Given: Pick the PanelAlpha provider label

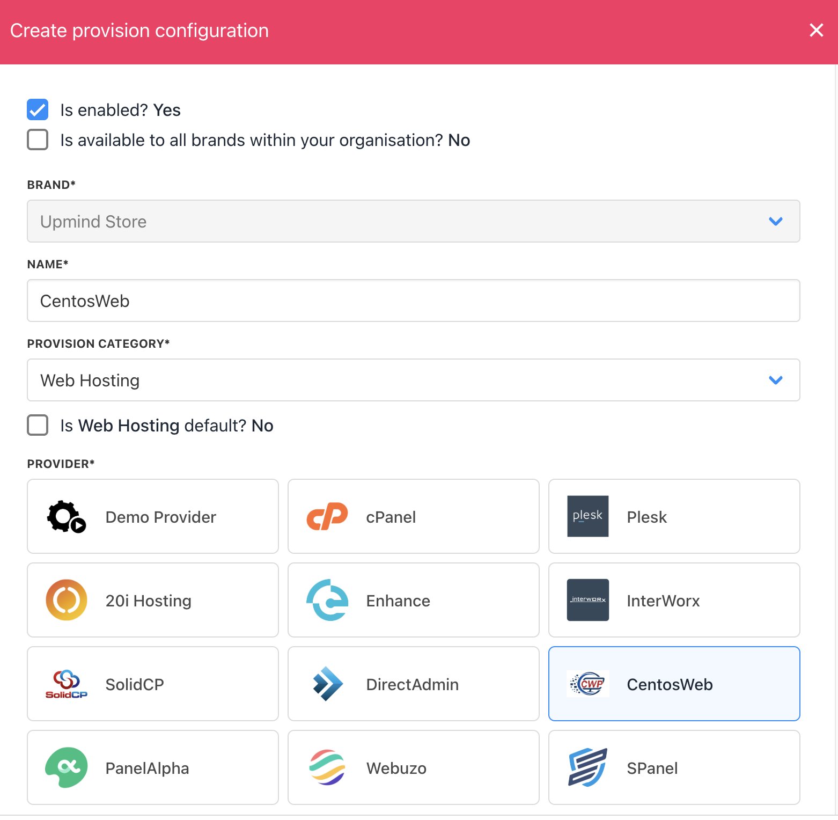Looking at the screenshot, I should [148, 768].
